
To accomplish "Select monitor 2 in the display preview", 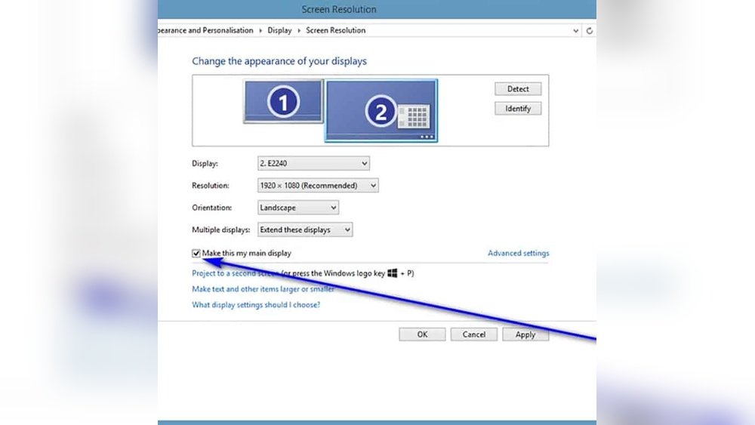I will pyautogui.click(x=381, y=110).
